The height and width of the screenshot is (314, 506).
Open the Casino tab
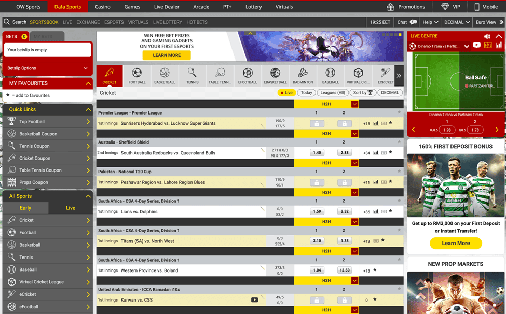tap(103, 7)
